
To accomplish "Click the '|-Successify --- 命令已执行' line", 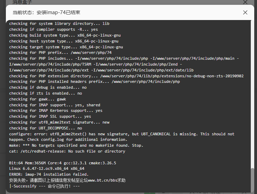I will pos(45,186).
